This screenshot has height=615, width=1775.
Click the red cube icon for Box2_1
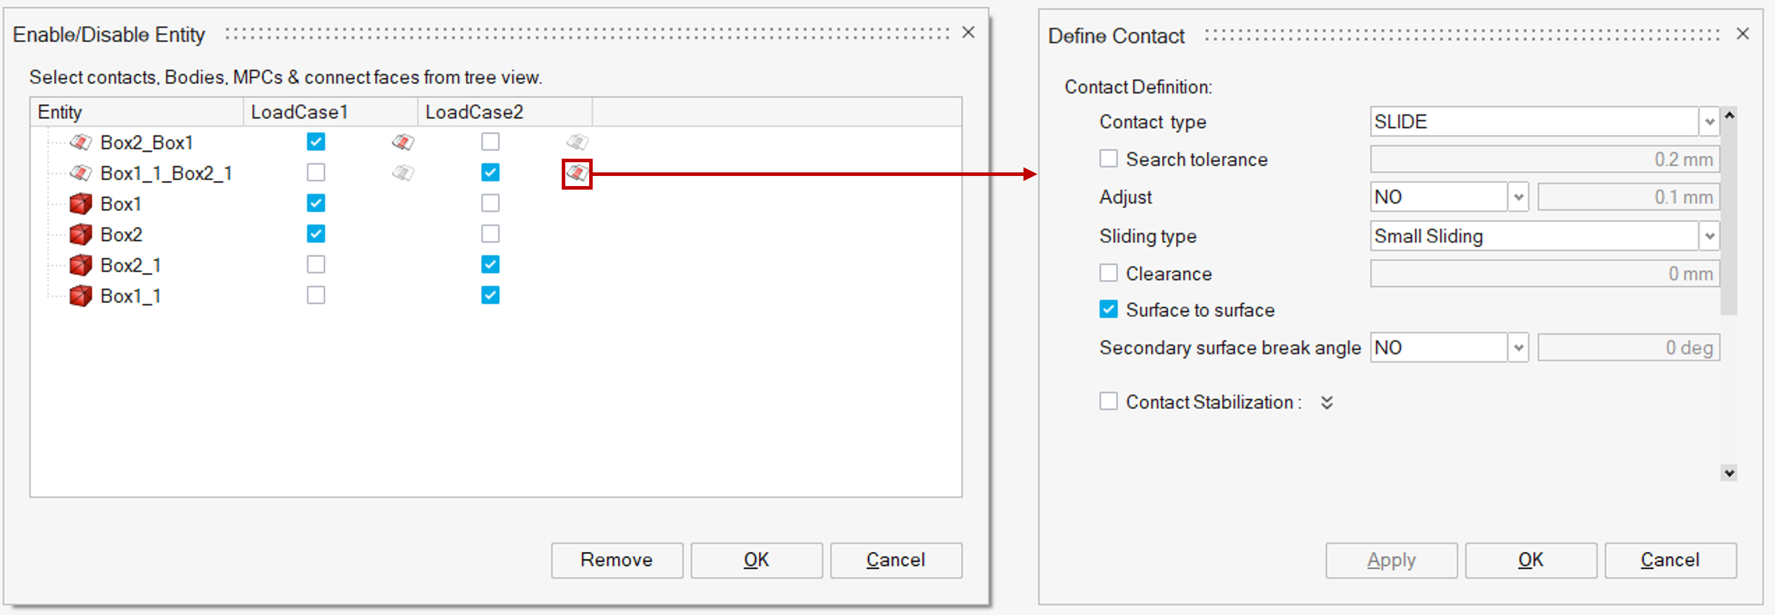coord(81,265)
